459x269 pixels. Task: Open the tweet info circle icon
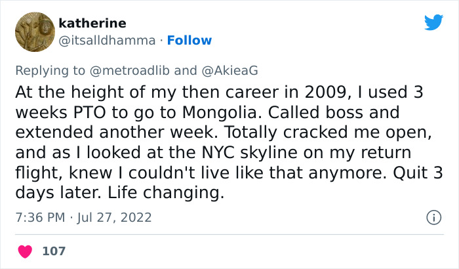pyautogui.click(x=433, y=217)
